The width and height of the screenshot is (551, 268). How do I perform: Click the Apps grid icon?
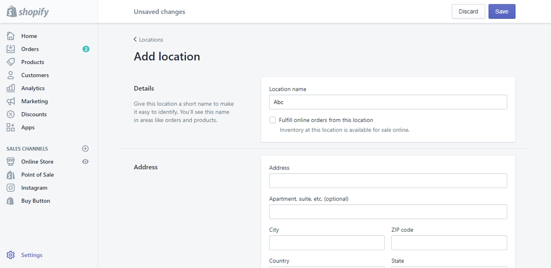[x=11, y=128]
